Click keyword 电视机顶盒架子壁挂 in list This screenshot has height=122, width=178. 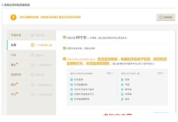click(84, 89)
